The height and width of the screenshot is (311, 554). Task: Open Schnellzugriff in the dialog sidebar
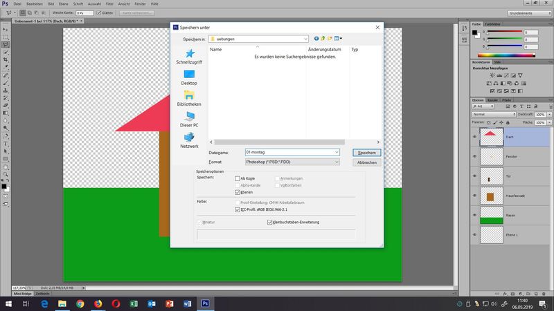(x=189, y=57)
